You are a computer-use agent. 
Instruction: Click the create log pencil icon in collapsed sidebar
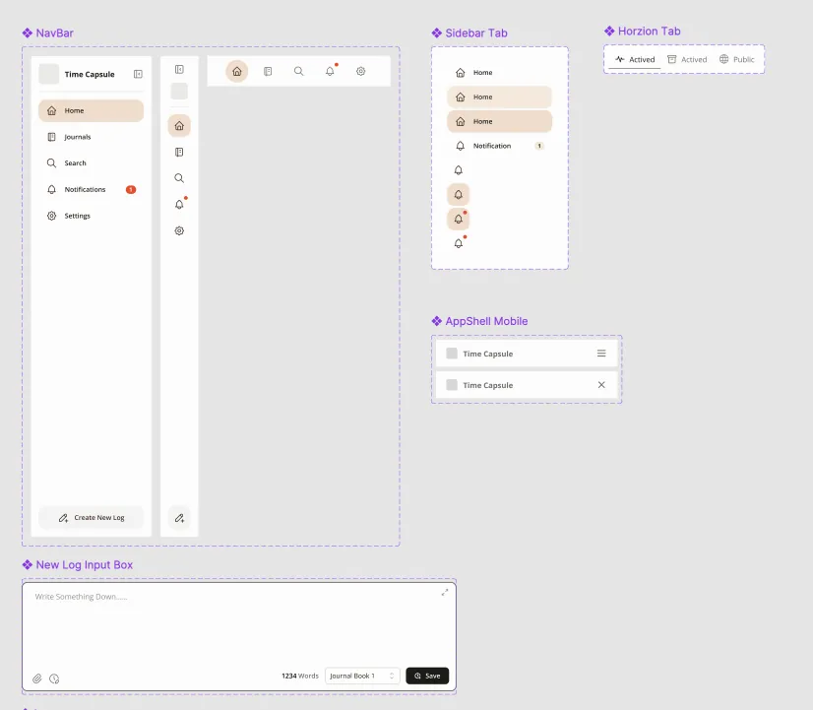tap(179, 518)
